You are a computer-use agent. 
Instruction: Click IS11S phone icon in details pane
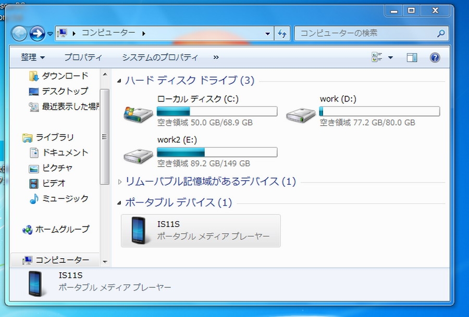(x=35, y=284)
